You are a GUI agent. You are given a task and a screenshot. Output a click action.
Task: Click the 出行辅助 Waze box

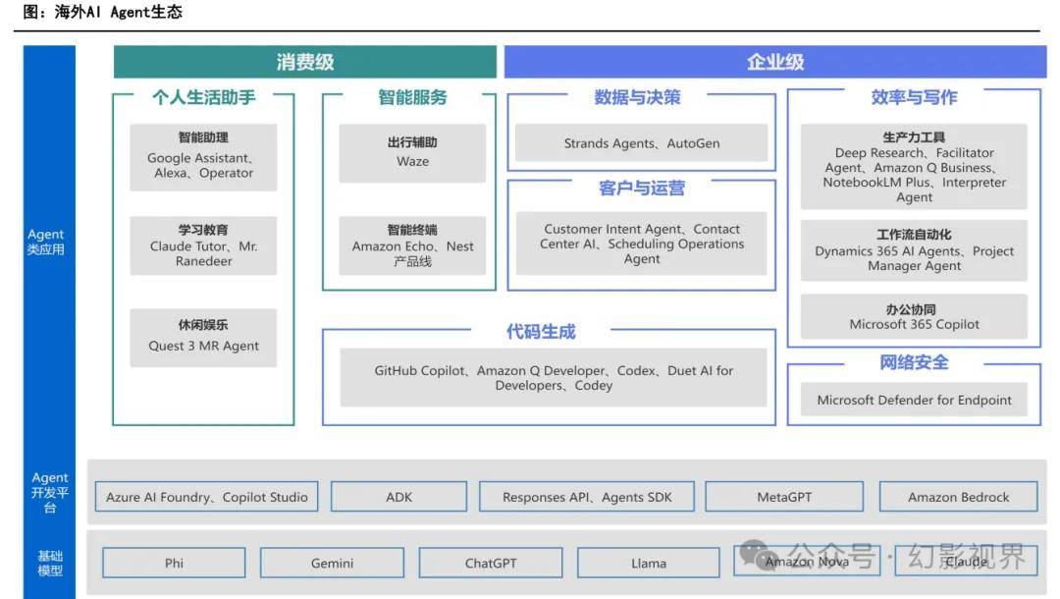[x=412, y=153]
